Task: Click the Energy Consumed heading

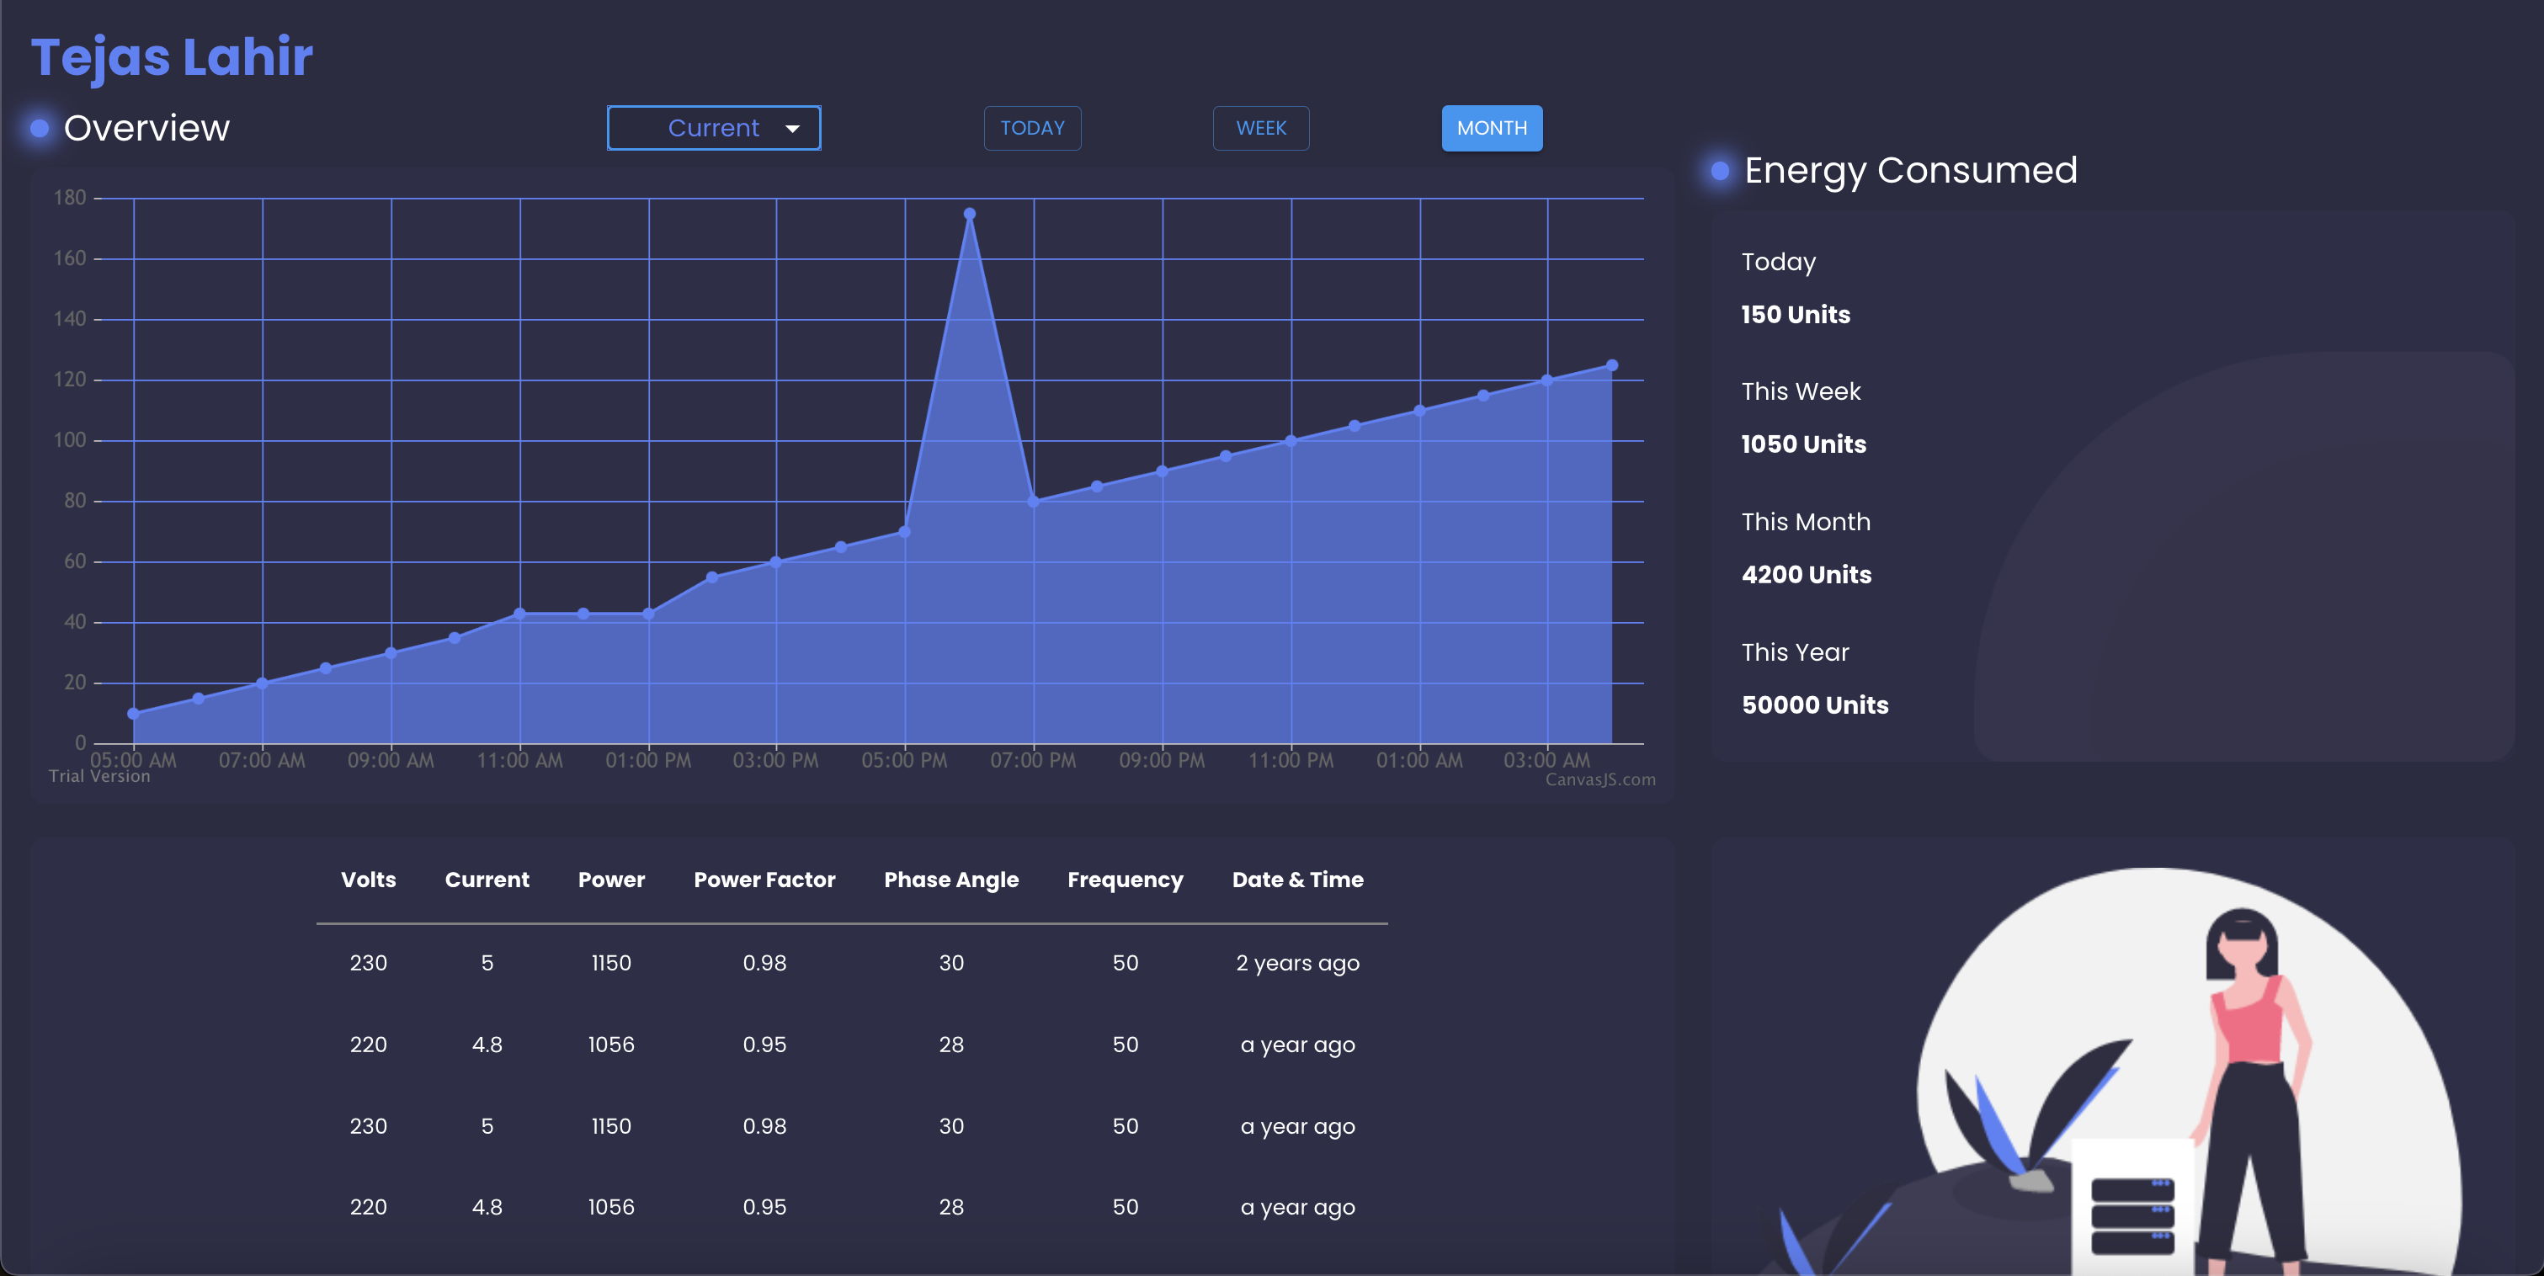Action: (1911, 171)
